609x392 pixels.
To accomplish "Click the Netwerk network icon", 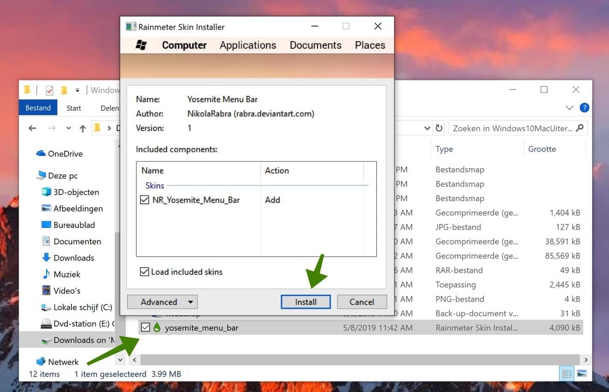I will pyautogui.click(x=41, y=361).
